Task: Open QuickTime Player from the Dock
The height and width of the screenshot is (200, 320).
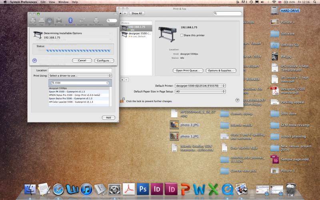Action: point(227,189)
